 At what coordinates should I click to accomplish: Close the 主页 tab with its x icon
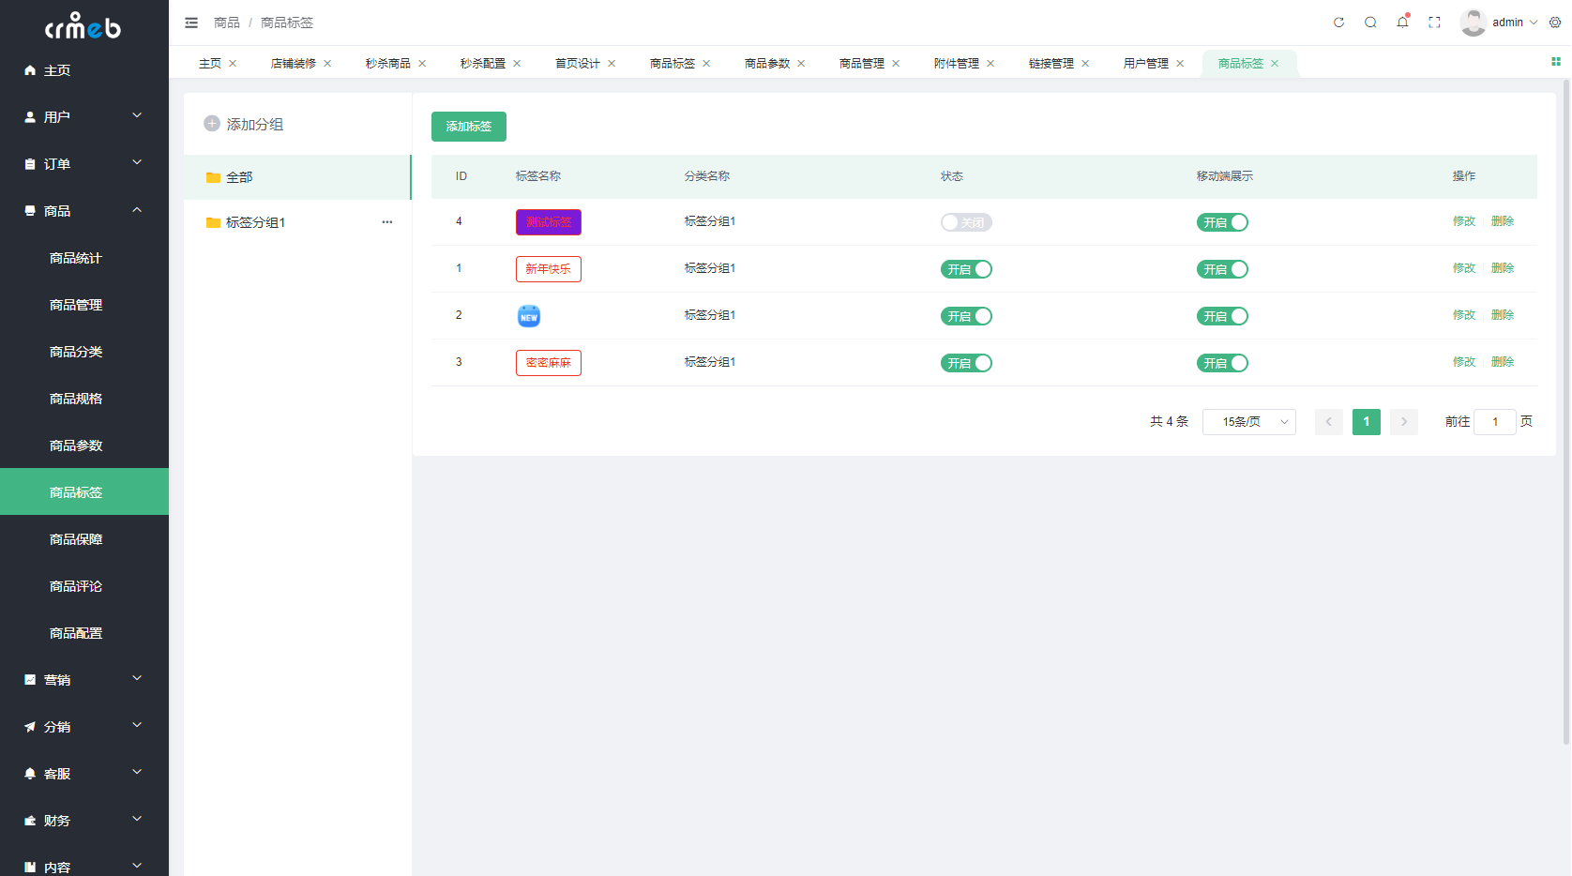point(233,64)
